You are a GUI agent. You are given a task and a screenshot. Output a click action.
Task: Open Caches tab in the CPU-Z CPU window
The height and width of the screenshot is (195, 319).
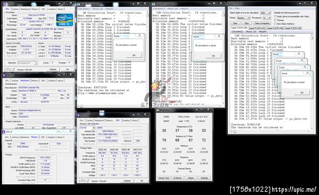click(x=15, y=9)
